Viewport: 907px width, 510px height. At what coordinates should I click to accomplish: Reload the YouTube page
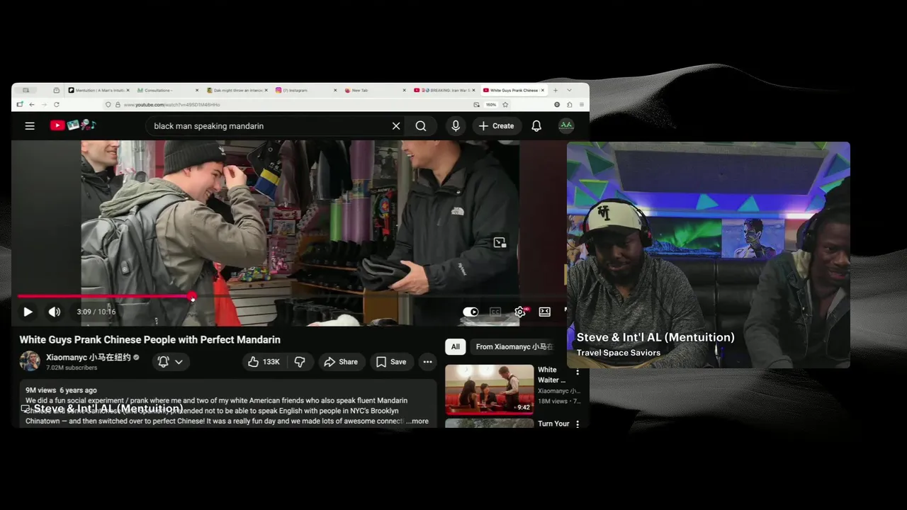coord(56,105)
